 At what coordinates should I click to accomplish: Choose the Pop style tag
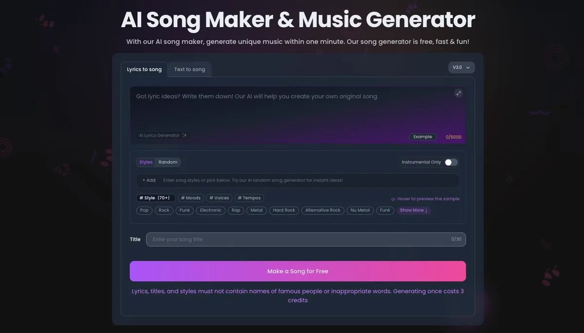[x=145, y=210]
